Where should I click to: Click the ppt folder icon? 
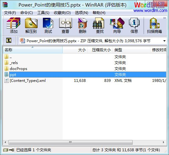click(x=7, y=74)
